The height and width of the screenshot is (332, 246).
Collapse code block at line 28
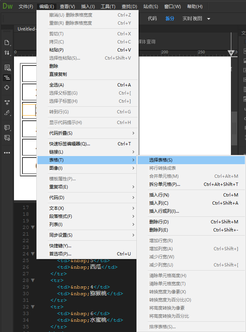(33, 280)
